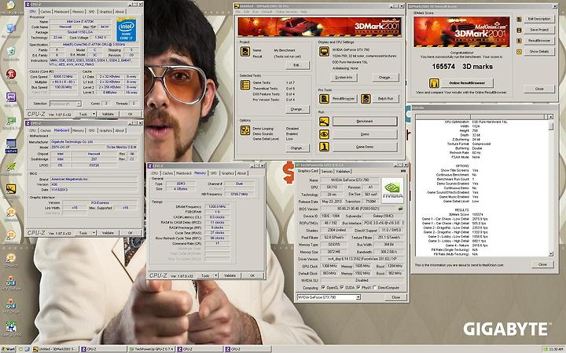This screenshot has width=566, height=353.
Task: Click the question mark beside Bus Interface
Action: click(x=402, y=223)
